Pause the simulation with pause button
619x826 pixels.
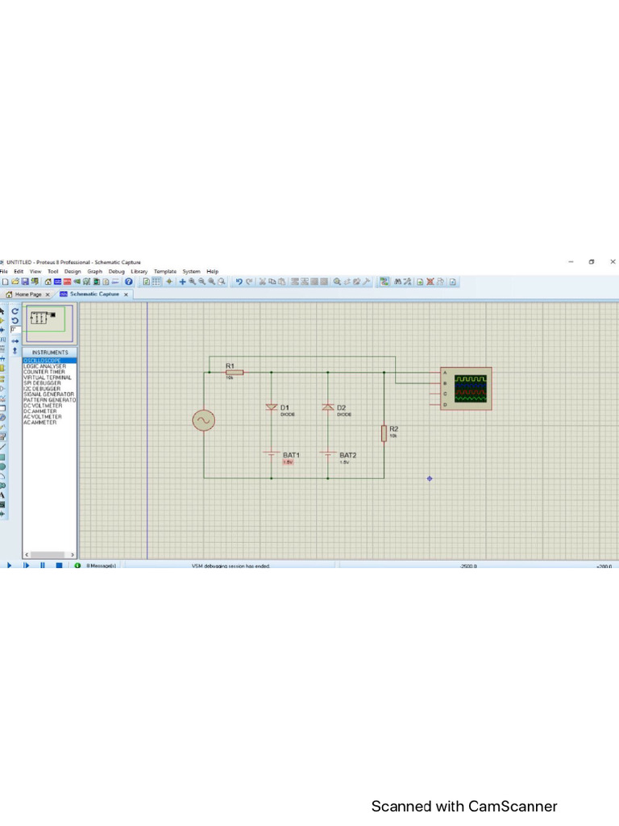42,565
